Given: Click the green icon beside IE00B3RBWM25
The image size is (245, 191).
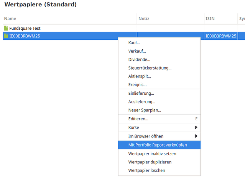Looking at the screenshot, I should [x=6, y=36].
